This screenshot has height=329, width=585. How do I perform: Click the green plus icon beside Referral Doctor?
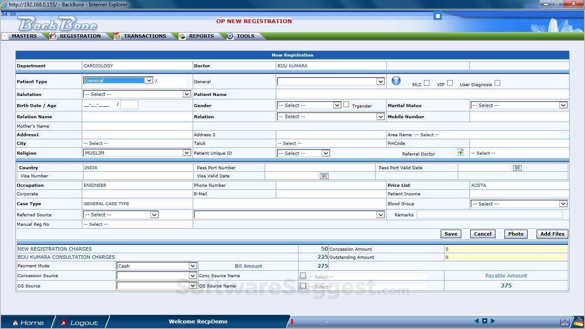pos(461,152)
